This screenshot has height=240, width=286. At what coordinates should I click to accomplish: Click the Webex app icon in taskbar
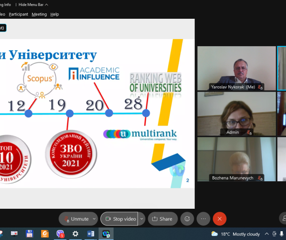106,234
